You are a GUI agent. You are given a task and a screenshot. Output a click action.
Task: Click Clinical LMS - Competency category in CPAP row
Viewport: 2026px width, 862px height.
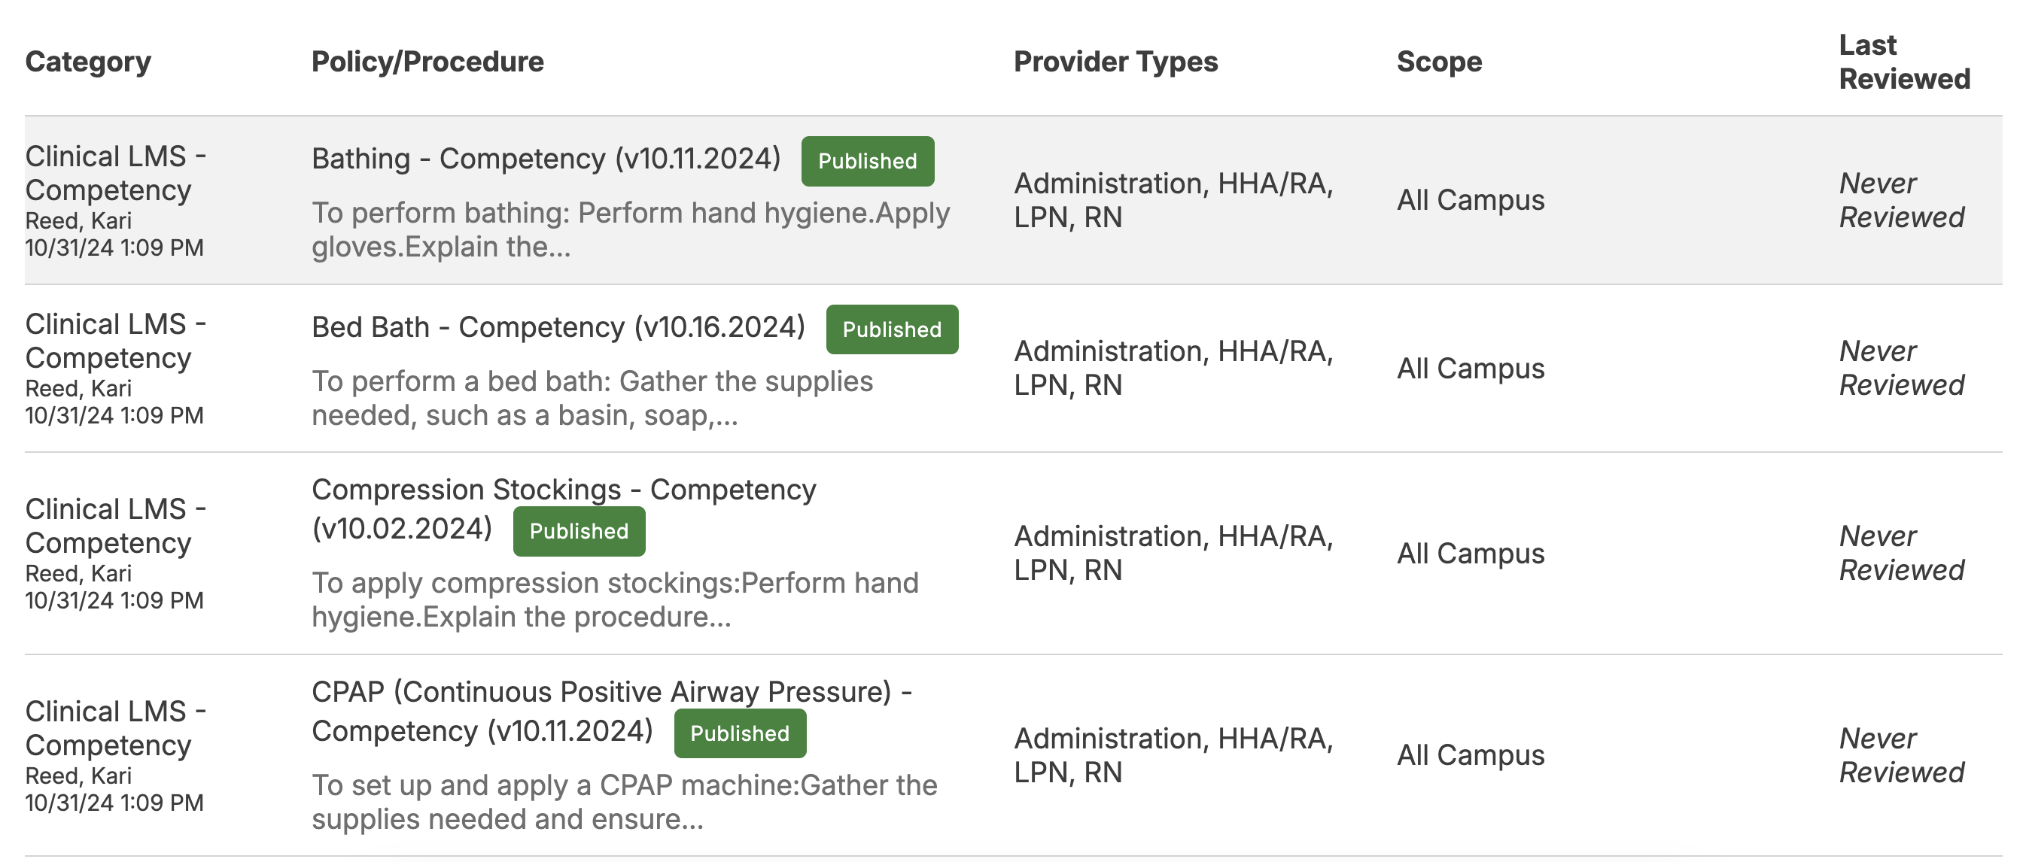coord(115,727)
